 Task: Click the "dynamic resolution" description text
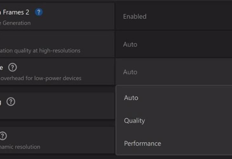pyautogui.click(x=20, y=147)
